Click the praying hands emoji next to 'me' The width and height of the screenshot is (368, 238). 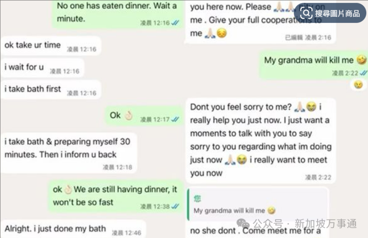point(210,33)
